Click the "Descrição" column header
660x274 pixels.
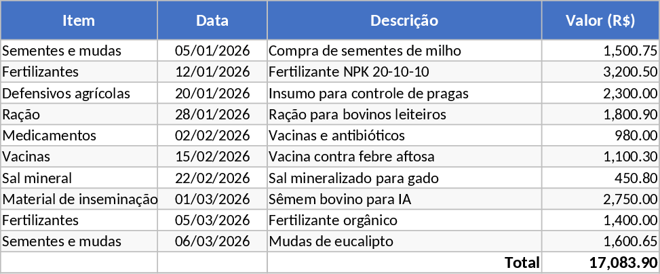tap(404, 20)
